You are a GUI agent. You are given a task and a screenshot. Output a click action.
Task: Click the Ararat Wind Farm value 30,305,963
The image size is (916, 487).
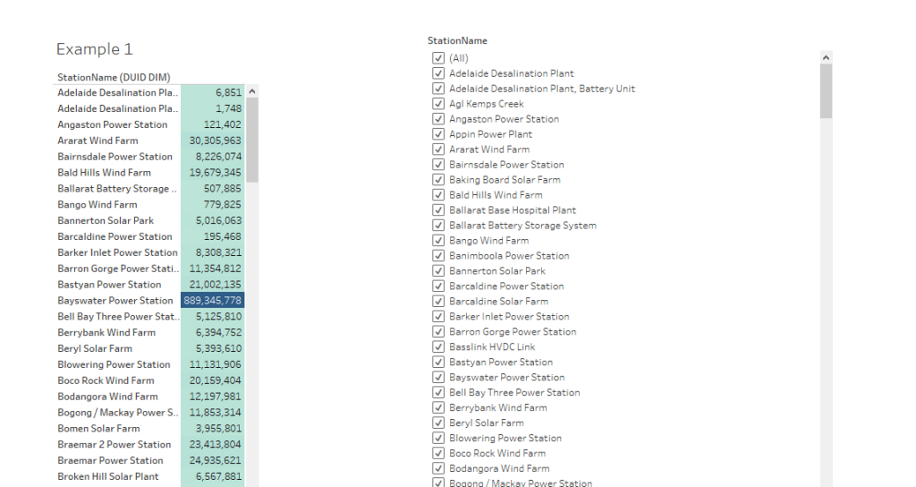[212, 141]
